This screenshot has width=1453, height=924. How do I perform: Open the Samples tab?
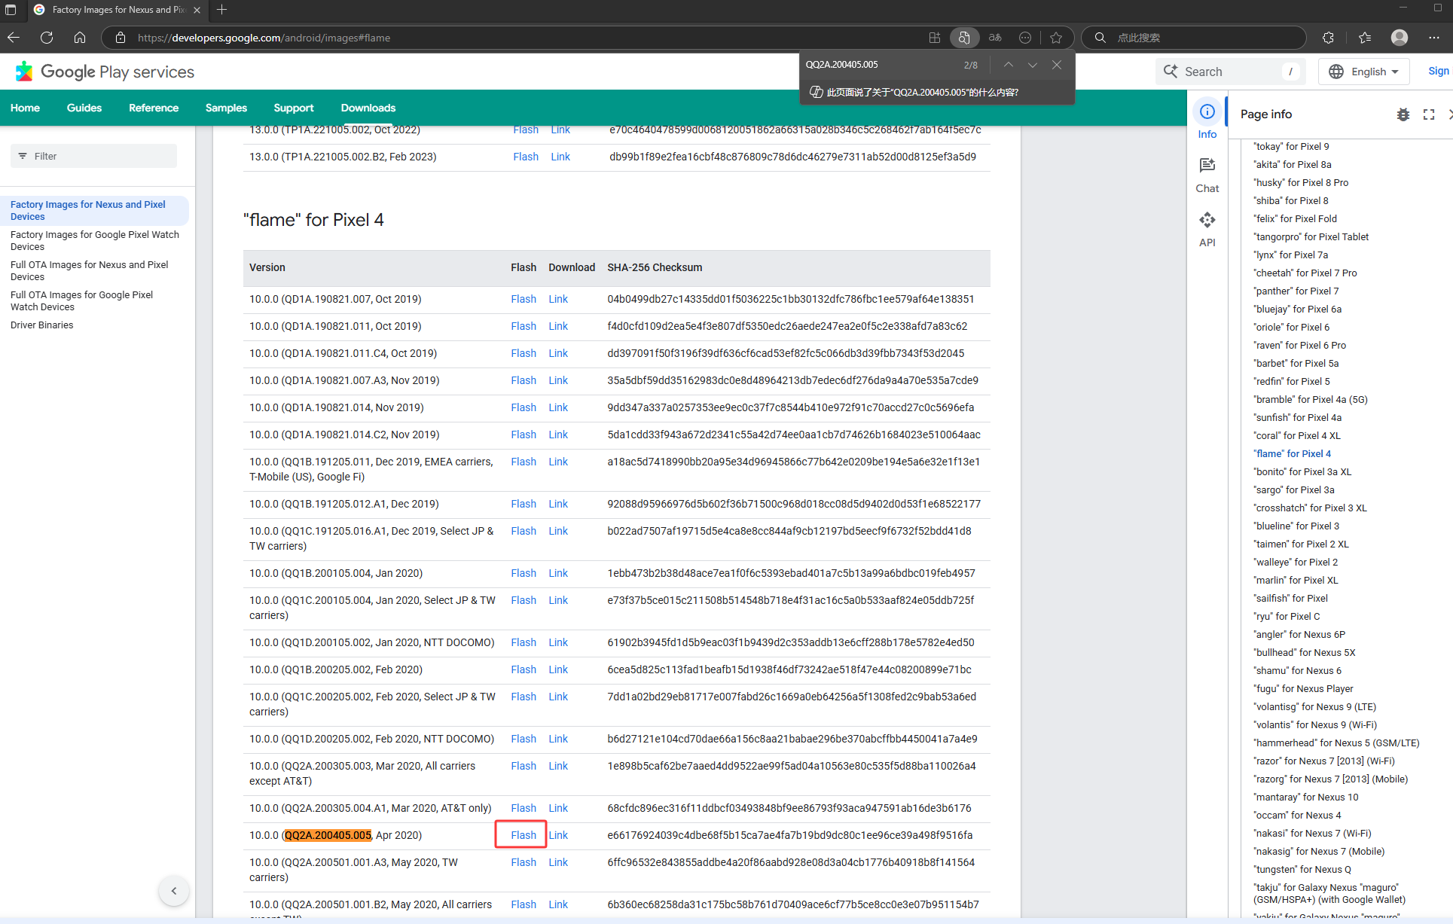pyautogui.click(x=226, y=108)
